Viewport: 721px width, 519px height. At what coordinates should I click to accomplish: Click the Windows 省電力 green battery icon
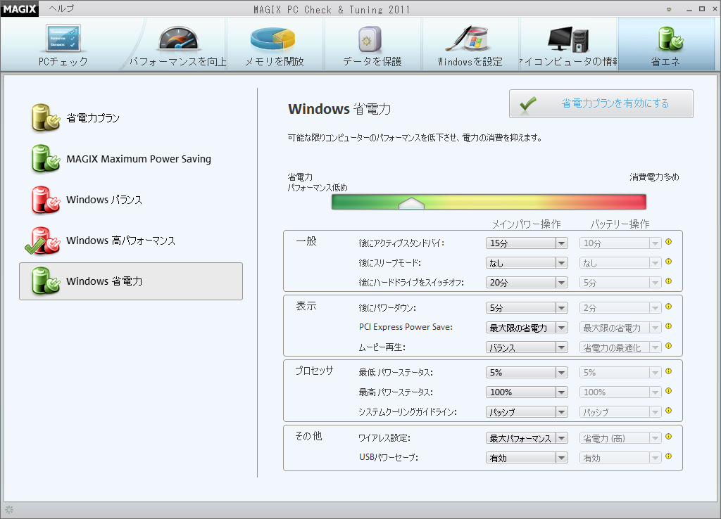click(x=46, y=281)
